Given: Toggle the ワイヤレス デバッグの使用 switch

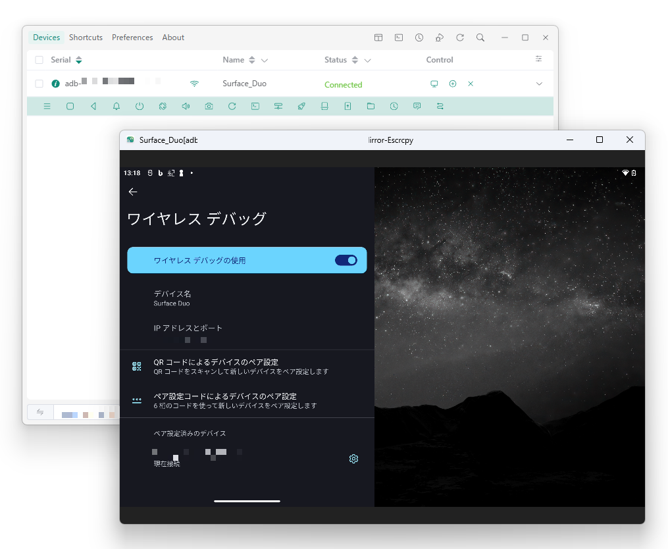Looking at the screenshot, I should [346, 261].
